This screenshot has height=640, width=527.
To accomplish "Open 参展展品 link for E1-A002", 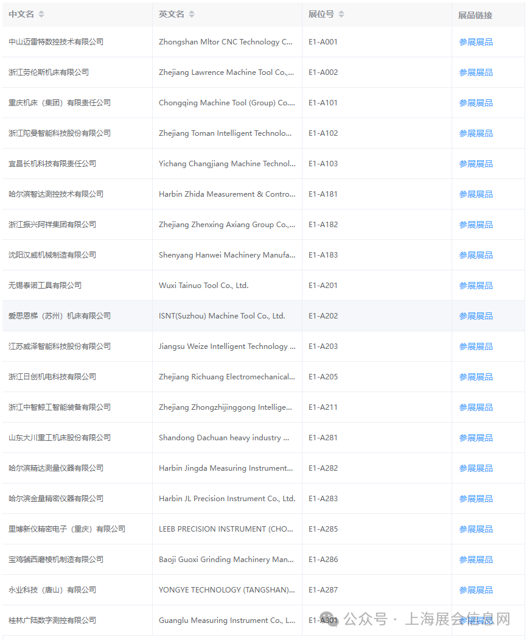I will [476, 72].
